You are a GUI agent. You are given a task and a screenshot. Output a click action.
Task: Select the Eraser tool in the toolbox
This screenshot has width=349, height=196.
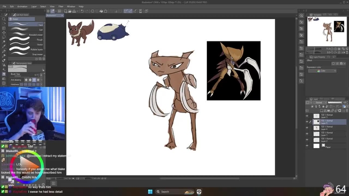pyautogui.click(x=4, y=74)
